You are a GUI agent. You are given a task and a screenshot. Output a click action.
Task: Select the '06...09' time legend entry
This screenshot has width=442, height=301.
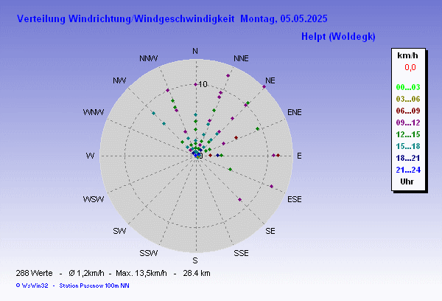click(x=408, y=111)
